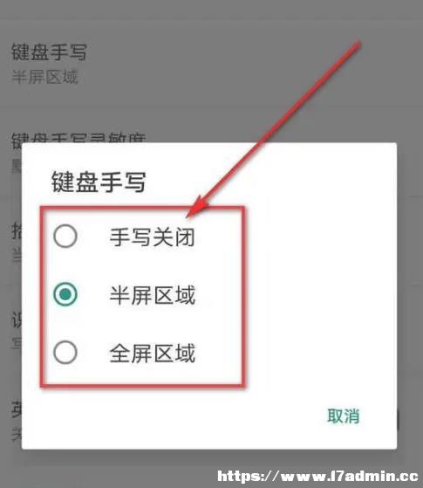Click the 取消 button
Viewport: 423px width, 488px height.
tap(344, 416)
